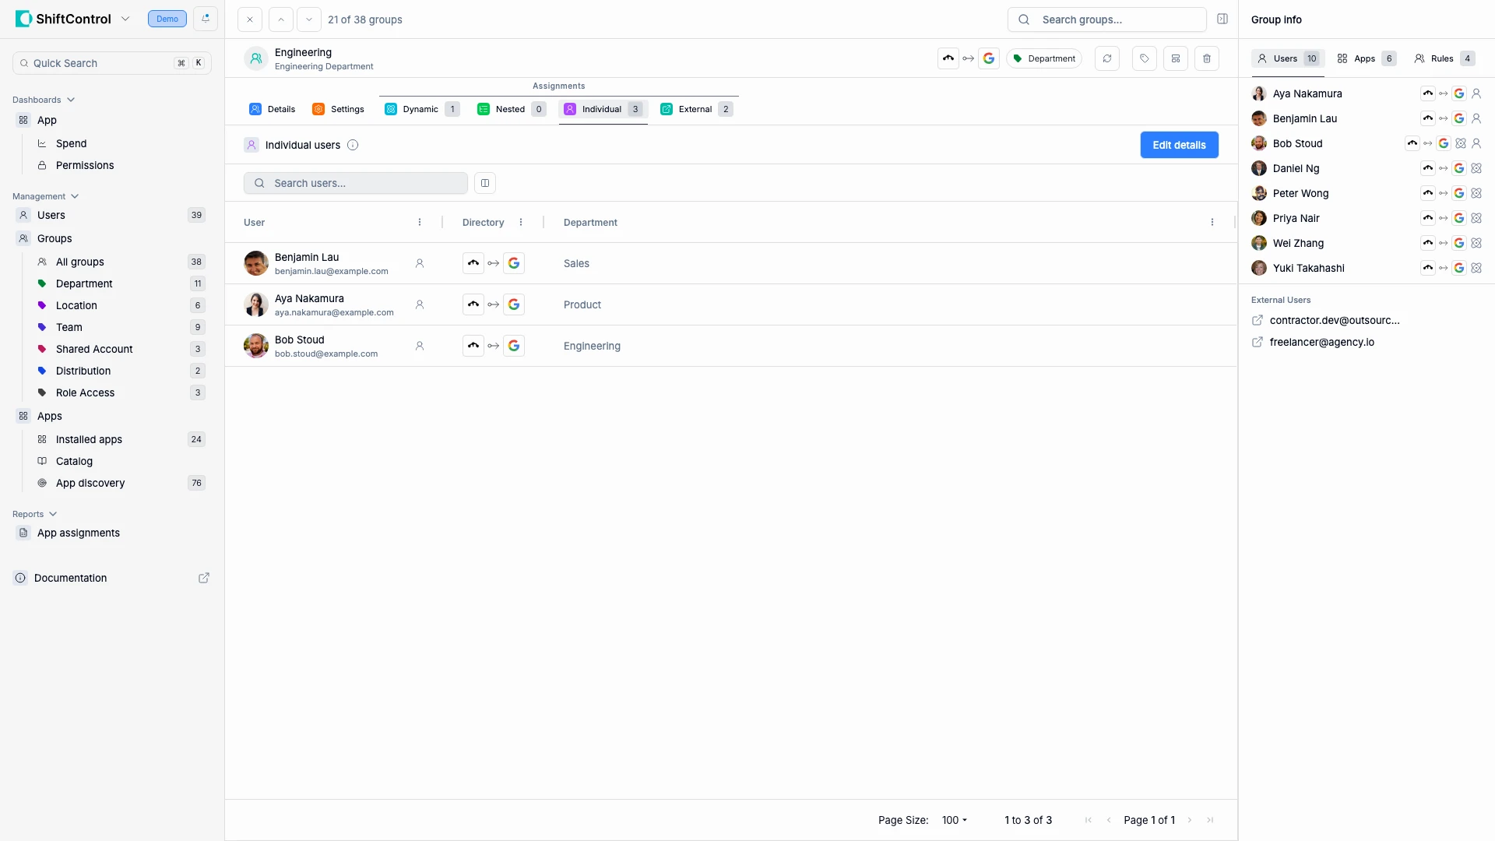Switch to the Dynamic assignments tab

point(421,109)
